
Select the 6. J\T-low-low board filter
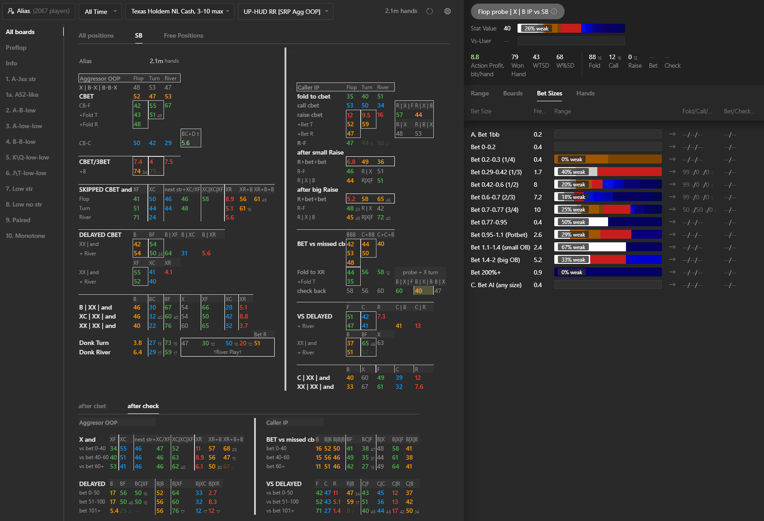[26, 173]
